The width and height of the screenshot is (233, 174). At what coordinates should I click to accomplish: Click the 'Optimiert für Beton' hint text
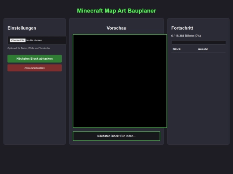coord(28,48)
